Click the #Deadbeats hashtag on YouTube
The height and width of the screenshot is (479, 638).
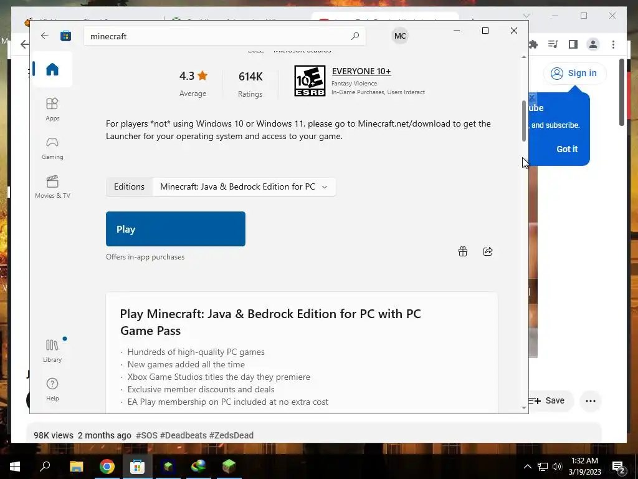(184, 435)
